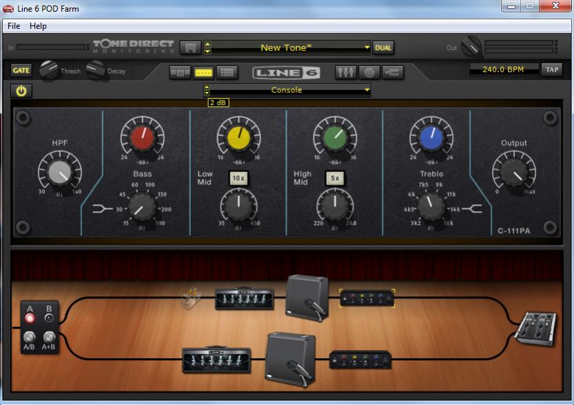The width and height of the screenshot is (574, 405).
Task: Select the speaker cabinet on the upper path
Action: click(307, 298)
